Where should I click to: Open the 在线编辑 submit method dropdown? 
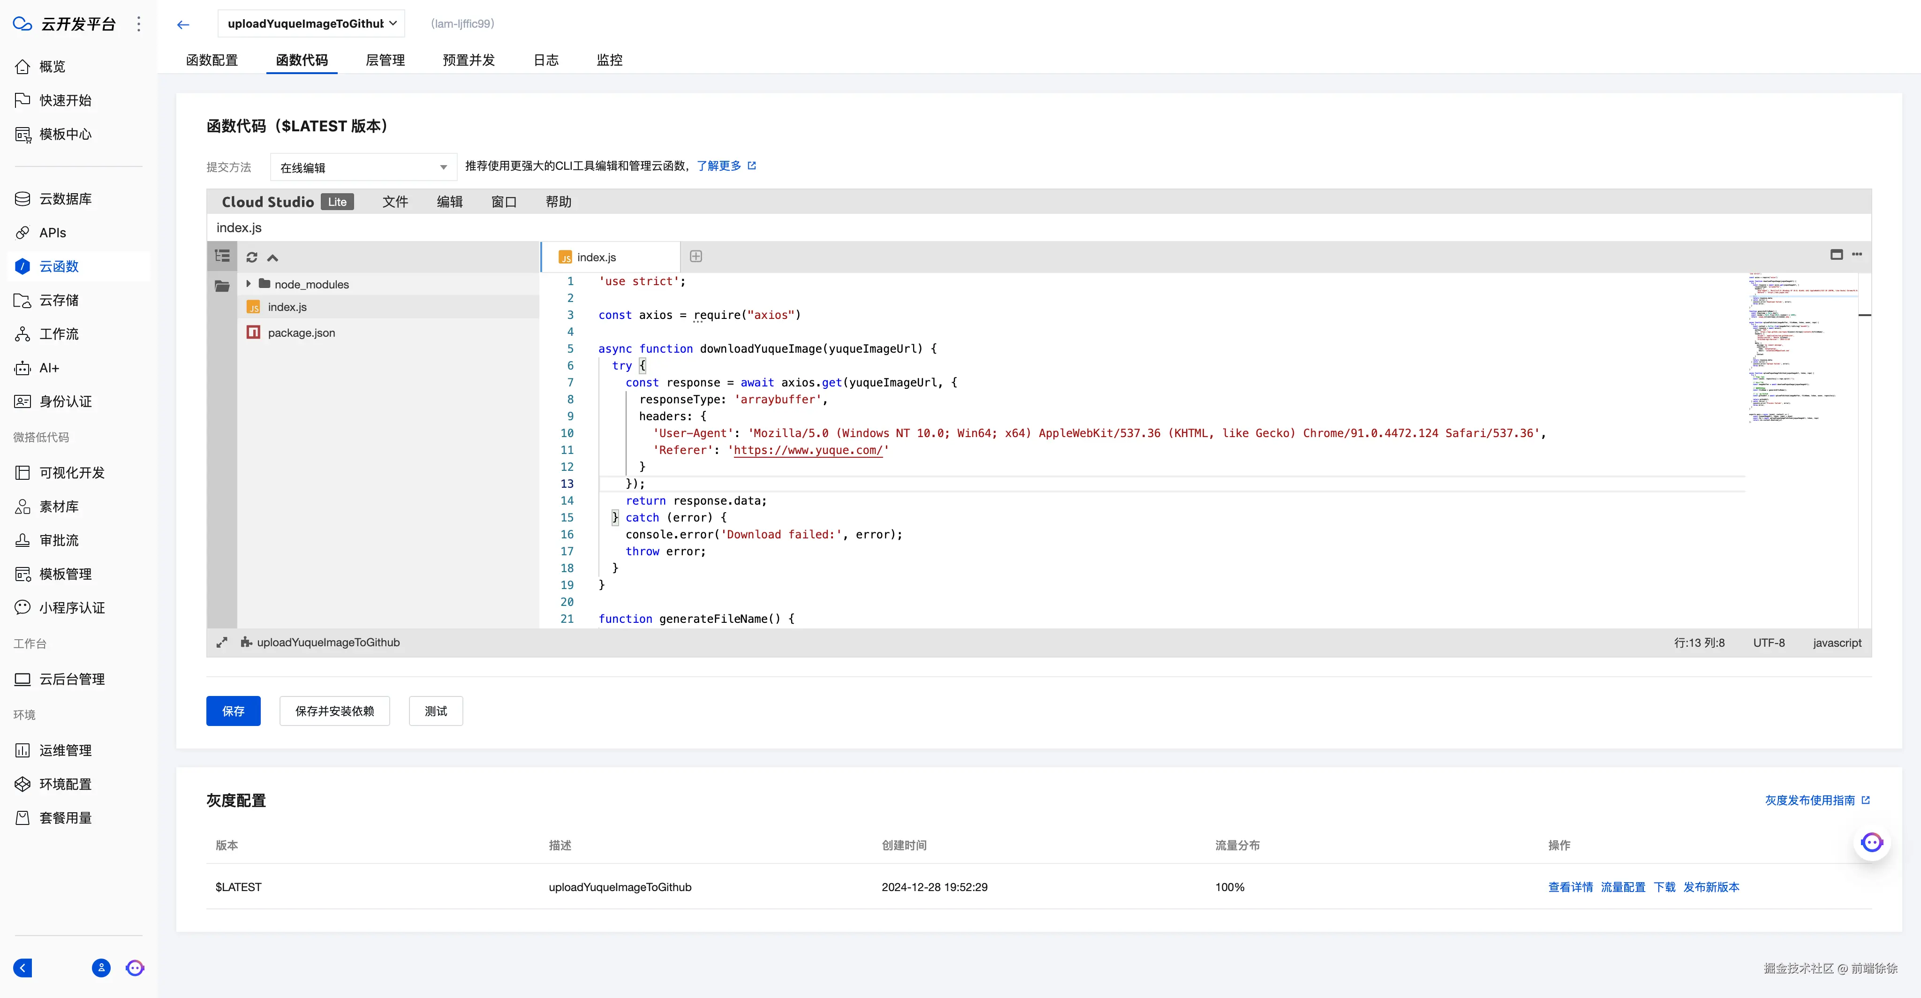363,167
